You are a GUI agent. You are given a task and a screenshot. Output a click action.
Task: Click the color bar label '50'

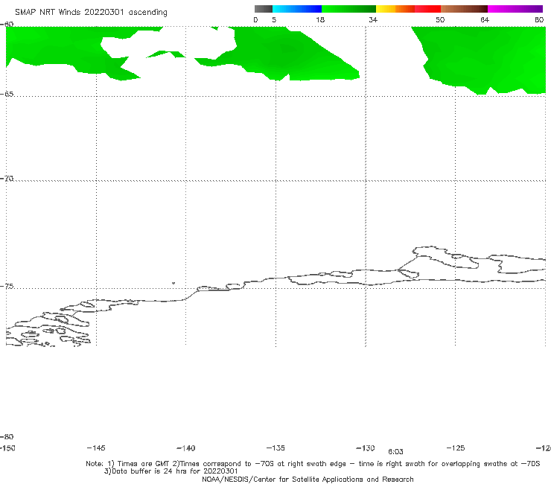coord(440,19)
